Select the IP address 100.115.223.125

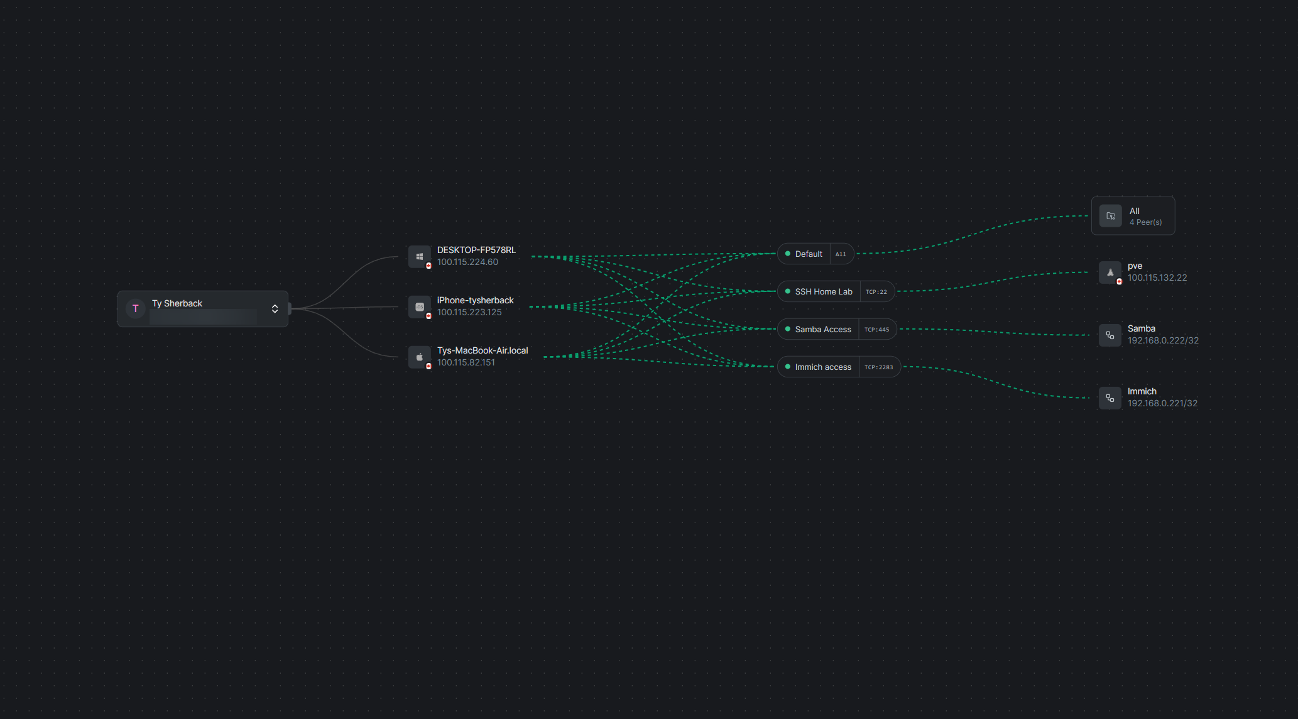[x=469, y=312]
